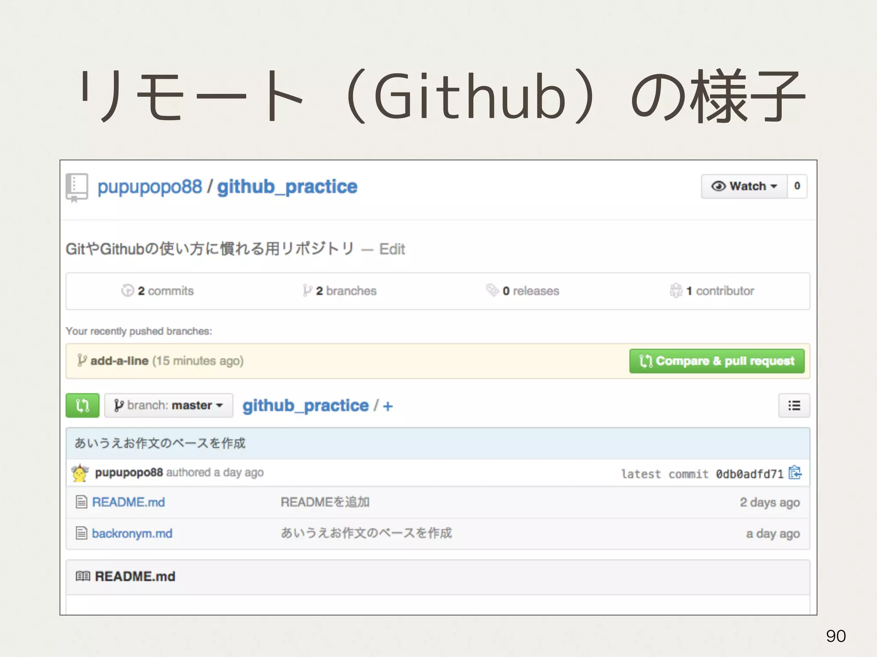Open the add-a-line branch link

pyautogui.click(x=119, y=361)
